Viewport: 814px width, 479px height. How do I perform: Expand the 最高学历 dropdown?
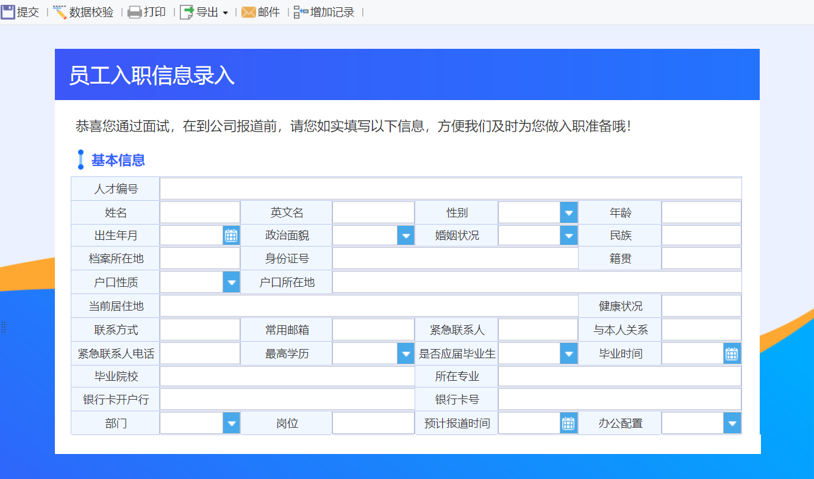405,353
